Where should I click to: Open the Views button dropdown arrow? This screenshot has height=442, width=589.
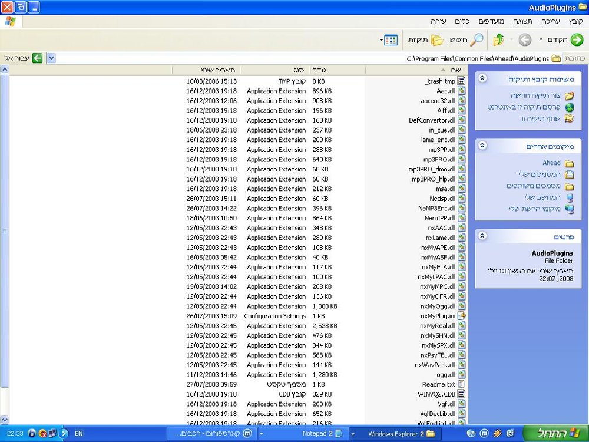coord(381,40)
